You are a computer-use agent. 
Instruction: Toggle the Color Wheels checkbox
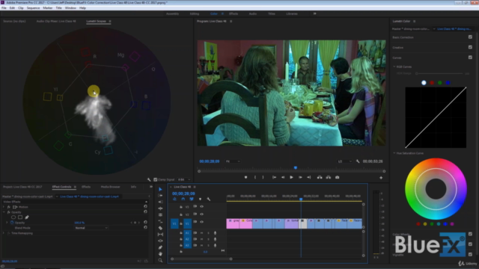(470, 234)
